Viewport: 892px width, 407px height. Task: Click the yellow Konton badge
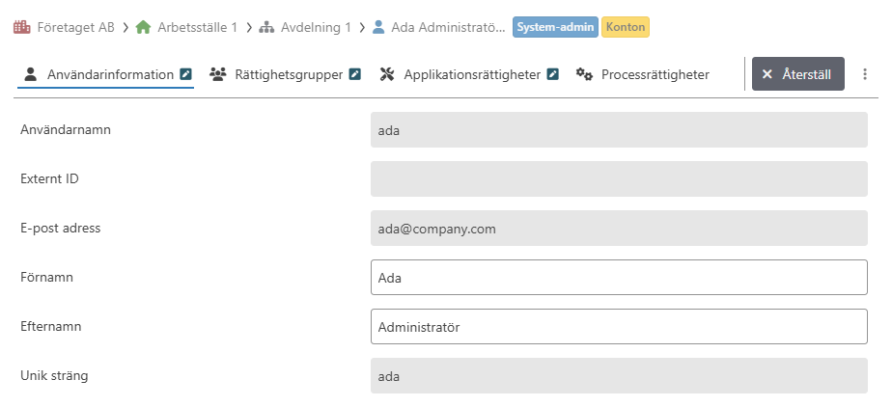(x=626, y=27)
